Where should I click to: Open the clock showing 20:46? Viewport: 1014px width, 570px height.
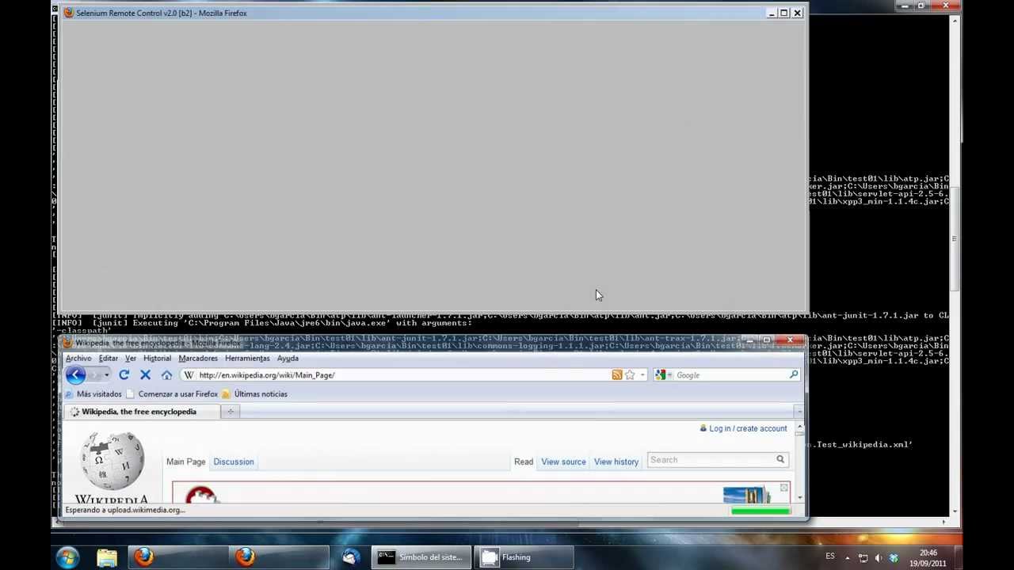click(928, 558)
